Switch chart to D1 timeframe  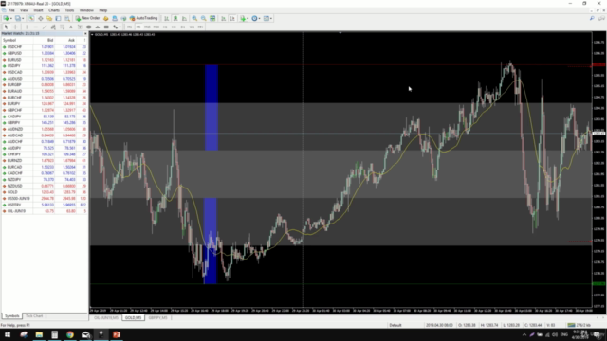point(183,27)
